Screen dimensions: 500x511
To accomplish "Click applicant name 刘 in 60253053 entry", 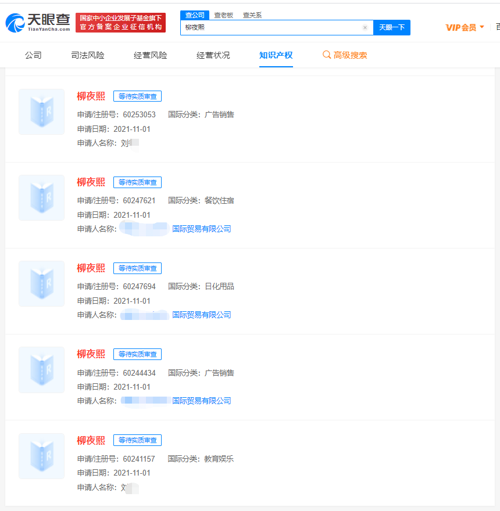I will pyautogui.click(x=126, y=143).
